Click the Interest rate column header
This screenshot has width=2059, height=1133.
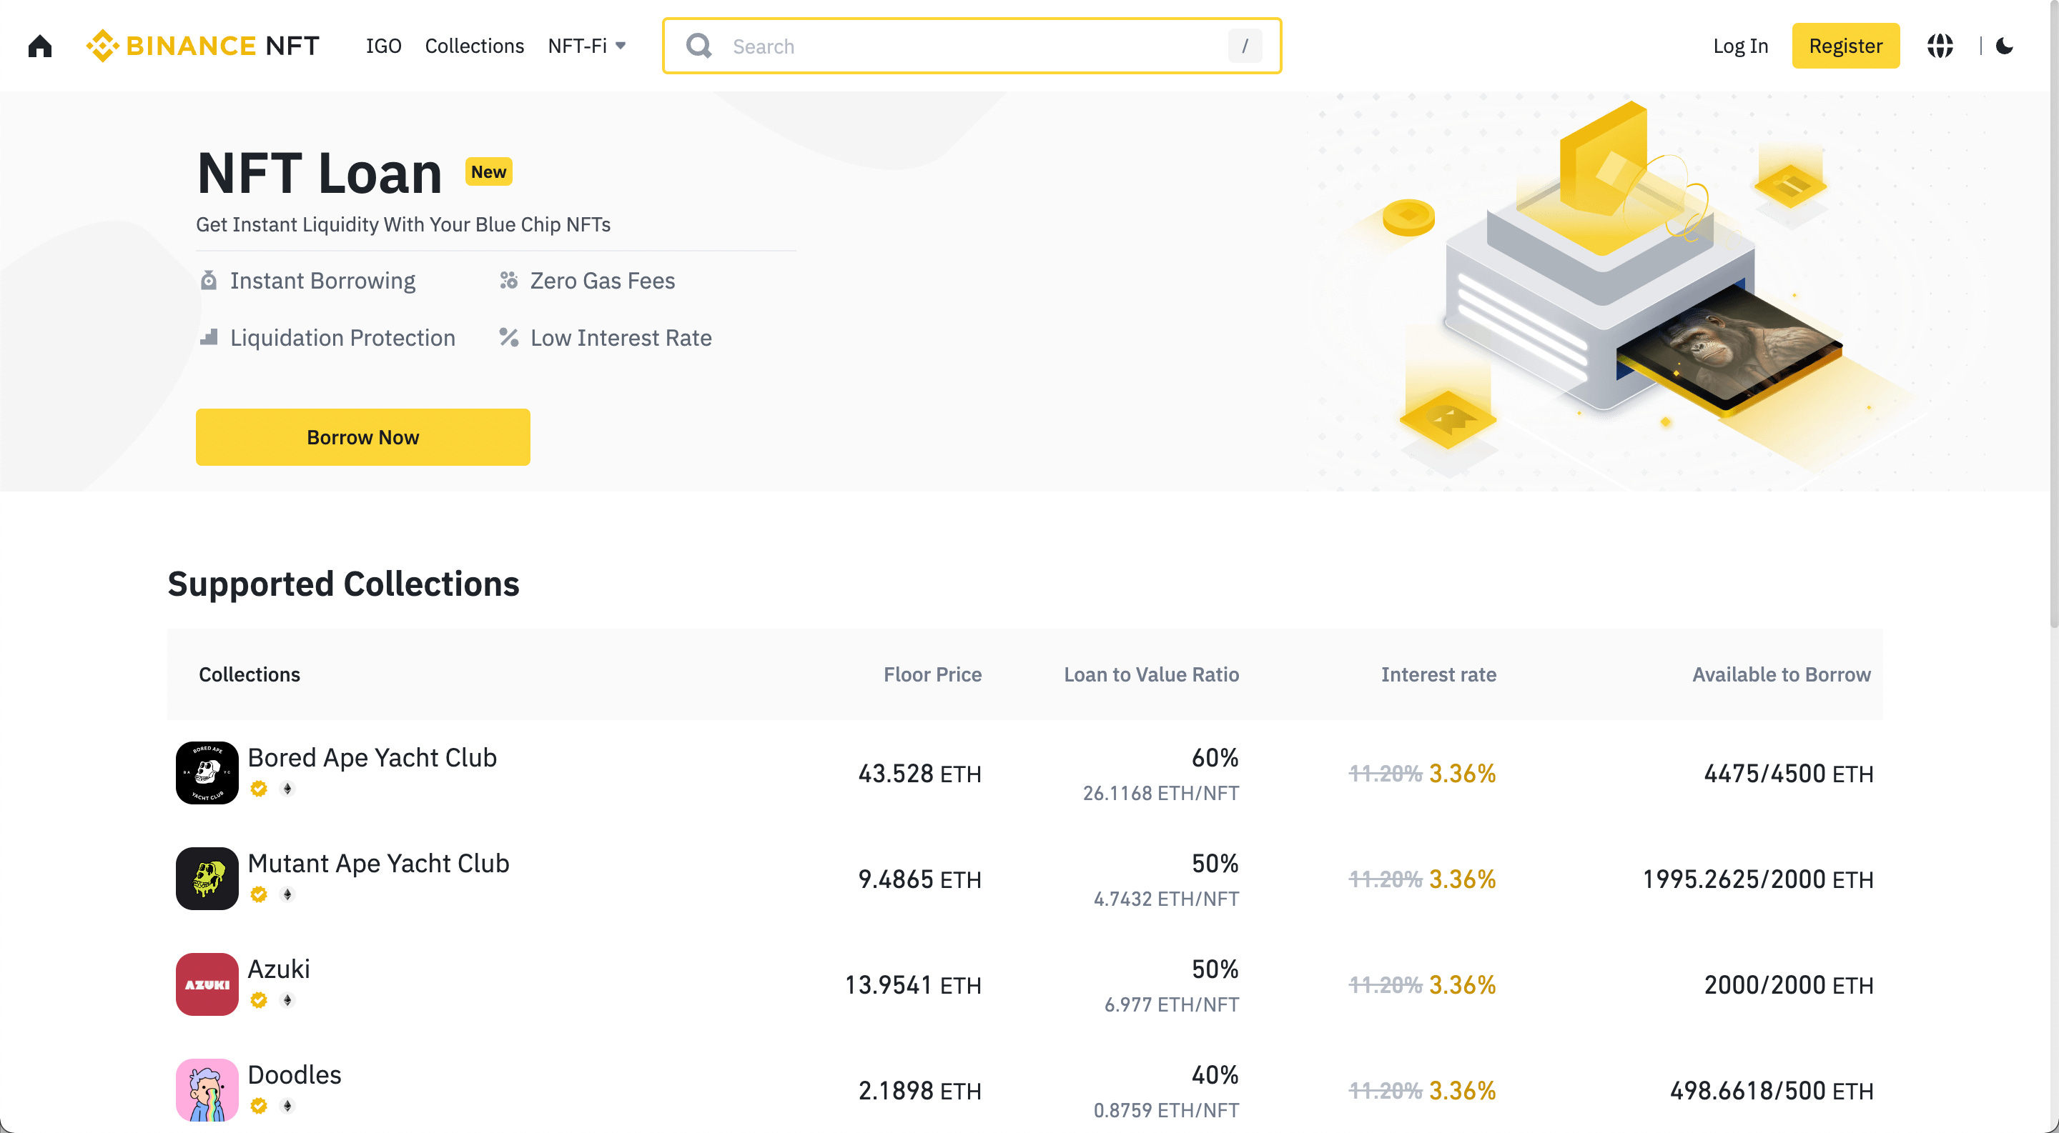pyautogui.click(x=1438, y=674)
